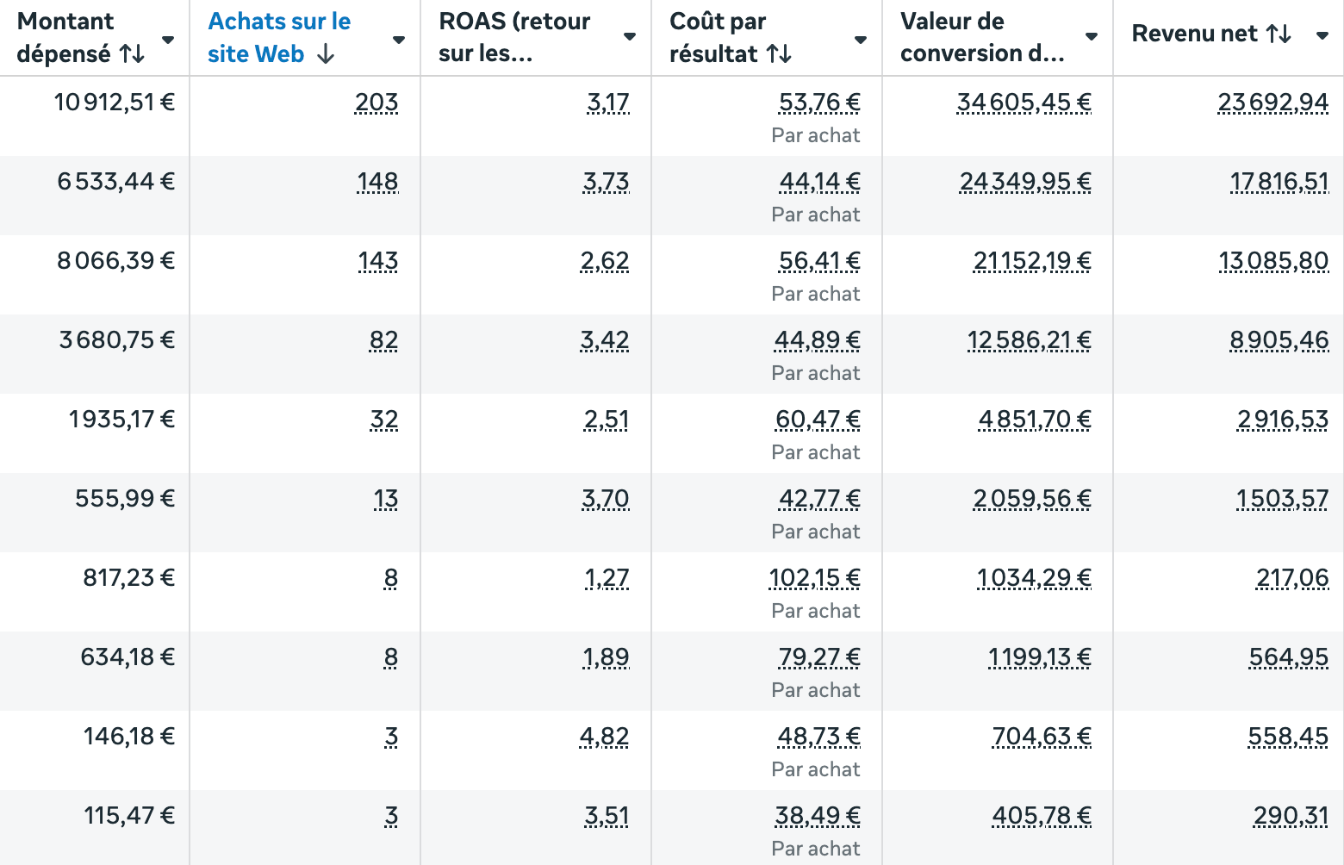Select the 10 912,51 € amount spent cell
Screen dimensions: 1344x865
[x=115, y=103]
